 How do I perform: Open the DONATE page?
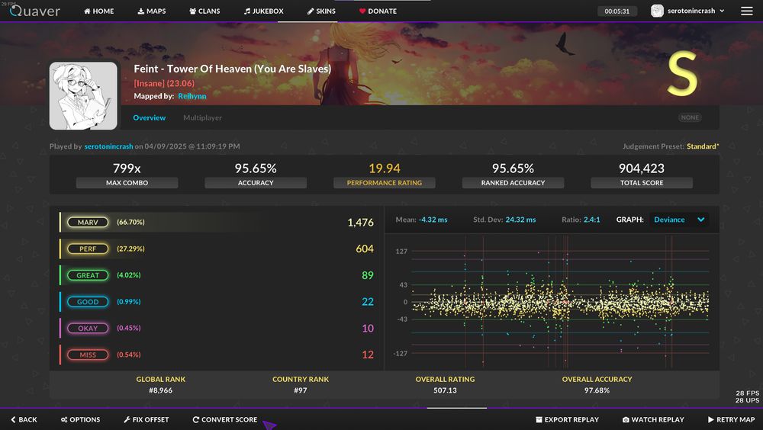(x=378, y=11)
